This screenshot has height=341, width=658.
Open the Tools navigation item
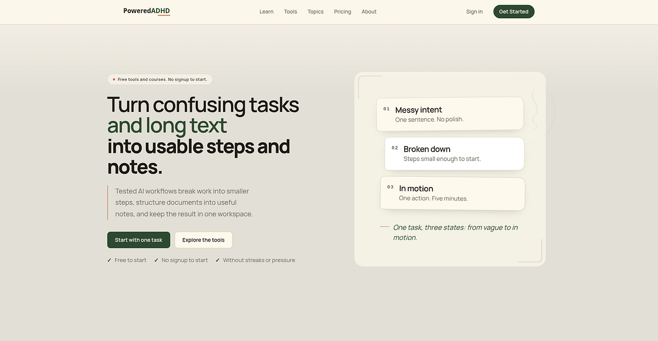(290, 12)
